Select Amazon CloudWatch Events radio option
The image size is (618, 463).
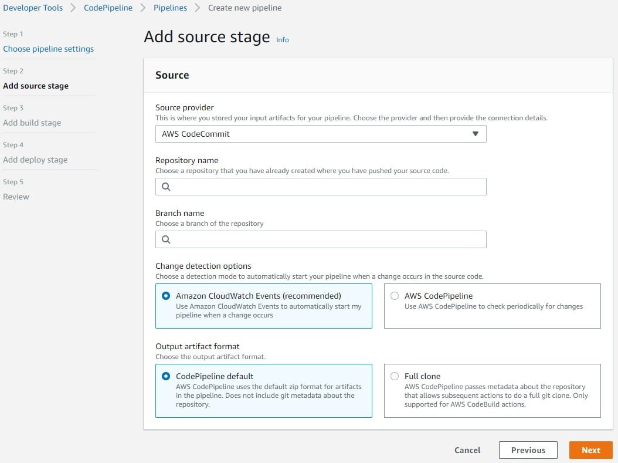(x=166, y=296)
